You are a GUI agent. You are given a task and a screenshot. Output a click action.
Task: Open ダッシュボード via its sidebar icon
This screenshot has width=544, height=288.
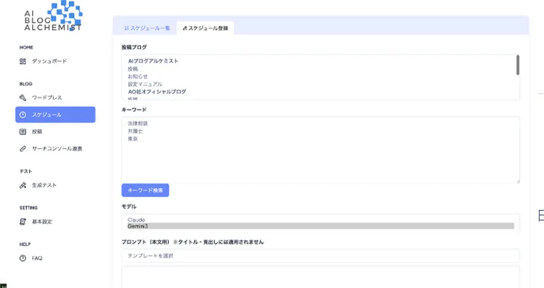coord(23,61)
